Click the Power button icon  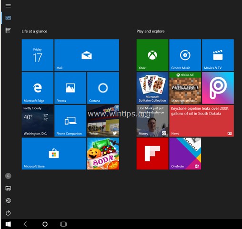[8, 213]
